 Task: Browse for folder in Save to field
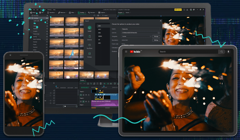click(158, 33)
